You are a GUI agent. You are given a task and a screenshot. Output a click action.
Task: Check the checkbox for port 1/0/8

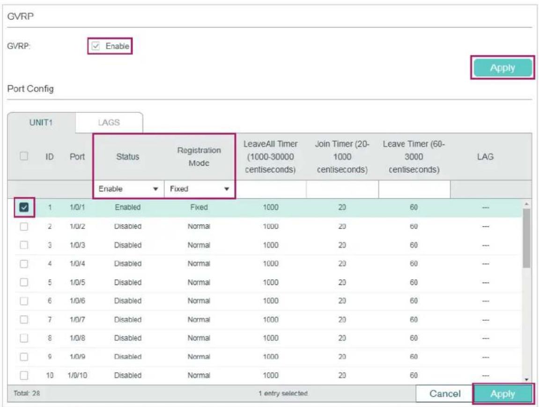click(x=24, y=338)
